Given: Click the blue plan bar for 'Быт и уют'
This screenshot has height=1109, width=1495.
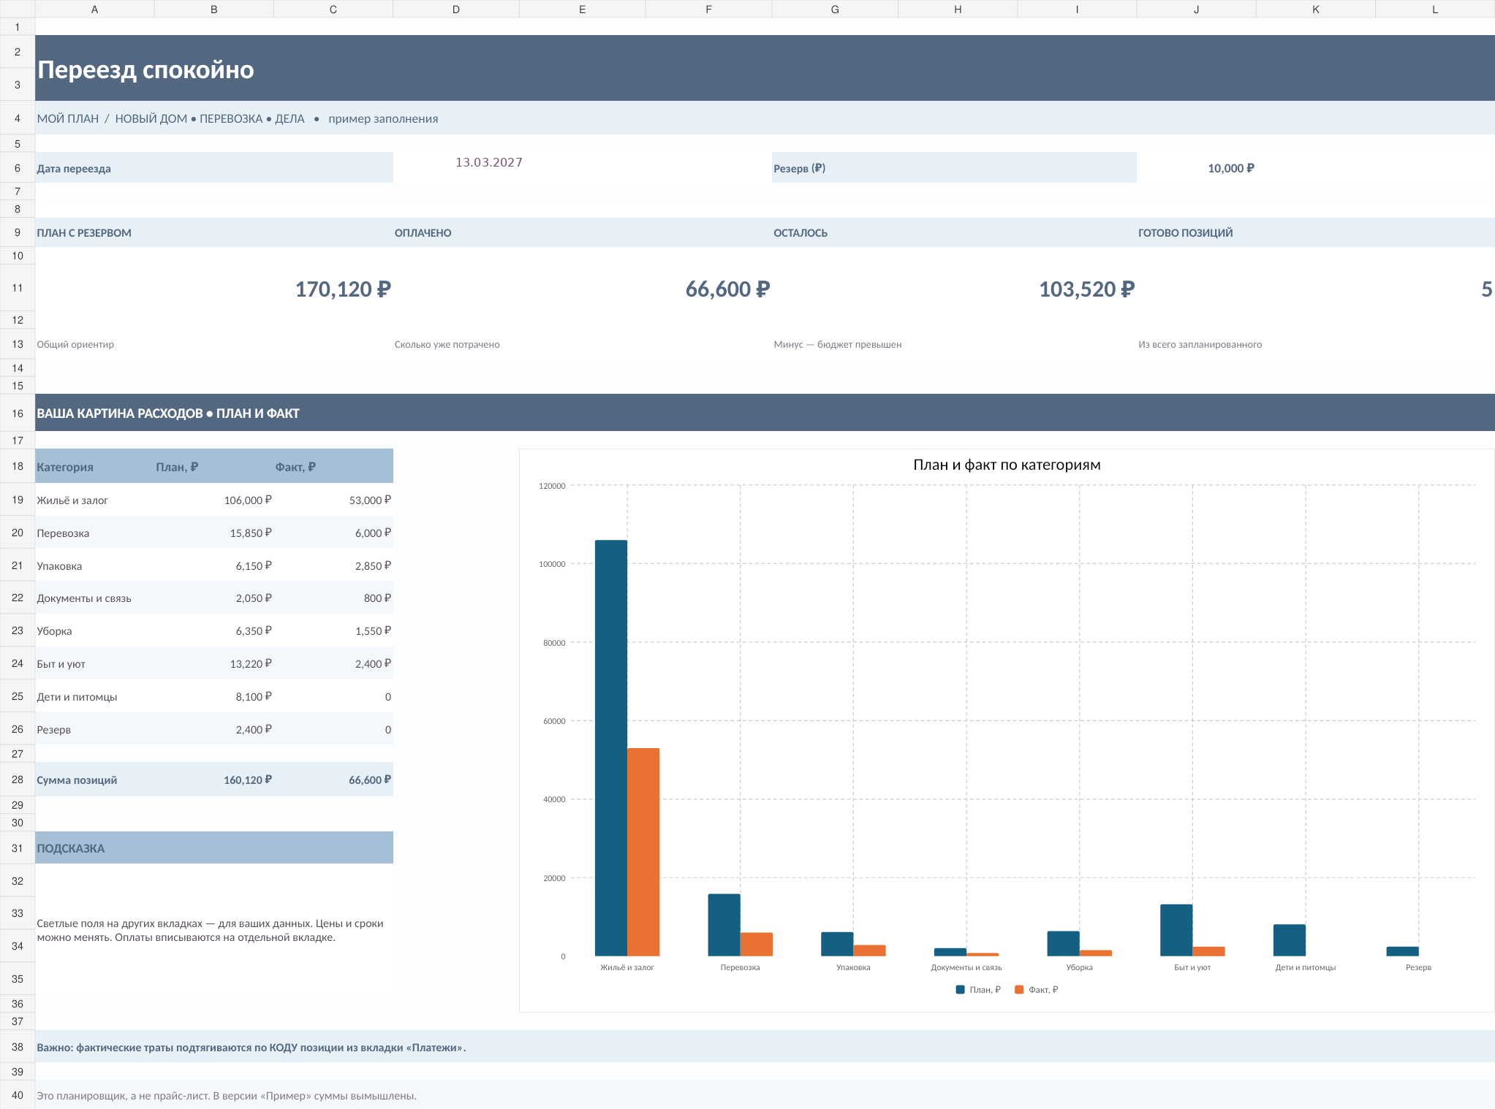Looking at the screenshot, I should pyautogui.click(x=1176, y=930).
